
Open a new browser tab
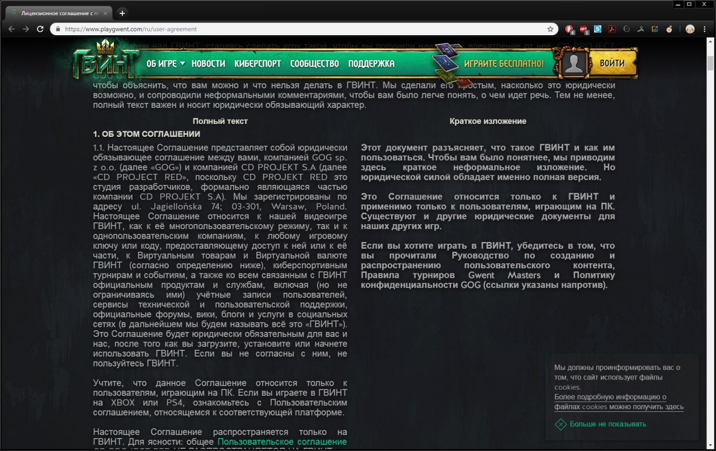pyautogui.click(x=123, y=13)
